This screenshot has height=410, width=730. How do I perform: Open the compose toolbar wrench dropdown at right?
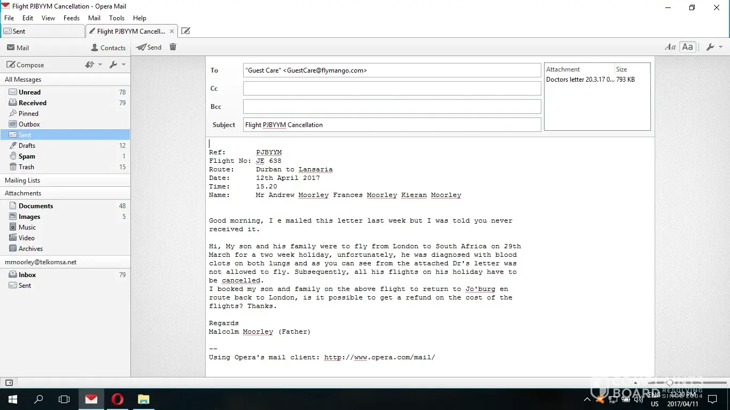coord(714,47)
